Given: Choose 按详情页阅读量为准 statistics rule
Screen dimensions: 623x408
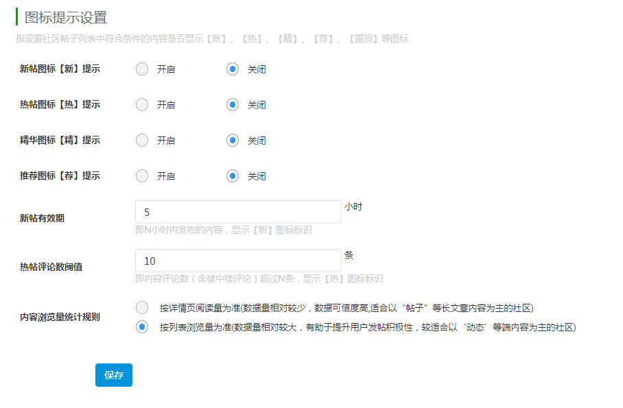Looking at the screenshot, I should [x=142, y=307].
